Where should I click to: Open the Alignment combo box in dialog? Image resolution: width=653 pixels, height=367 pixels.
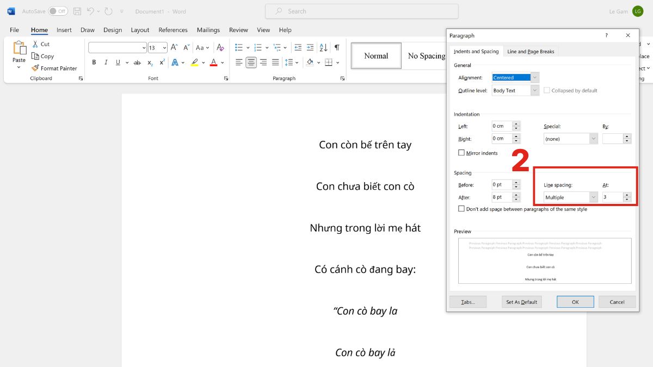point(515,78)
